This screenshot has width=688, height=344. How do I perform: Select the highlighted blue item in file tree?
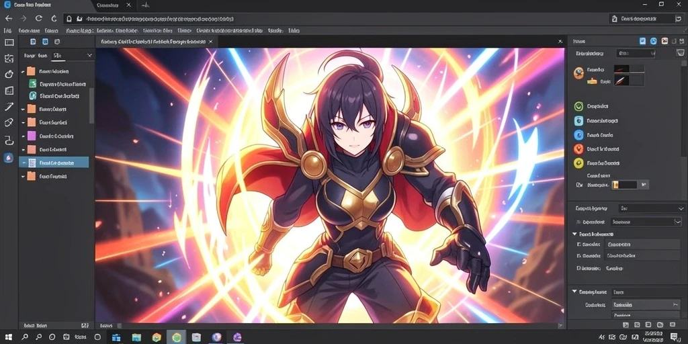54,163
